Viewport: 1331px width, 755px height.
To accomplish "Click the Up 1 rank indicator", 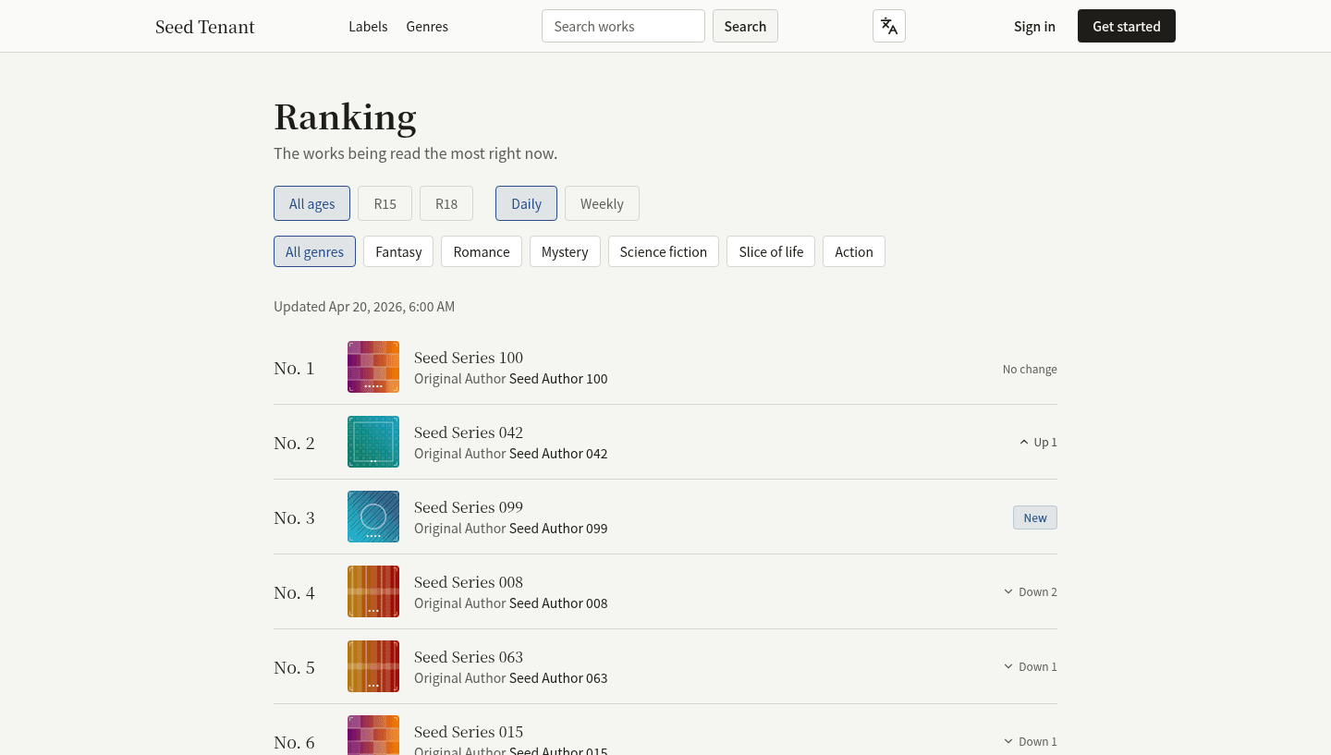I will coord(1038,442).
